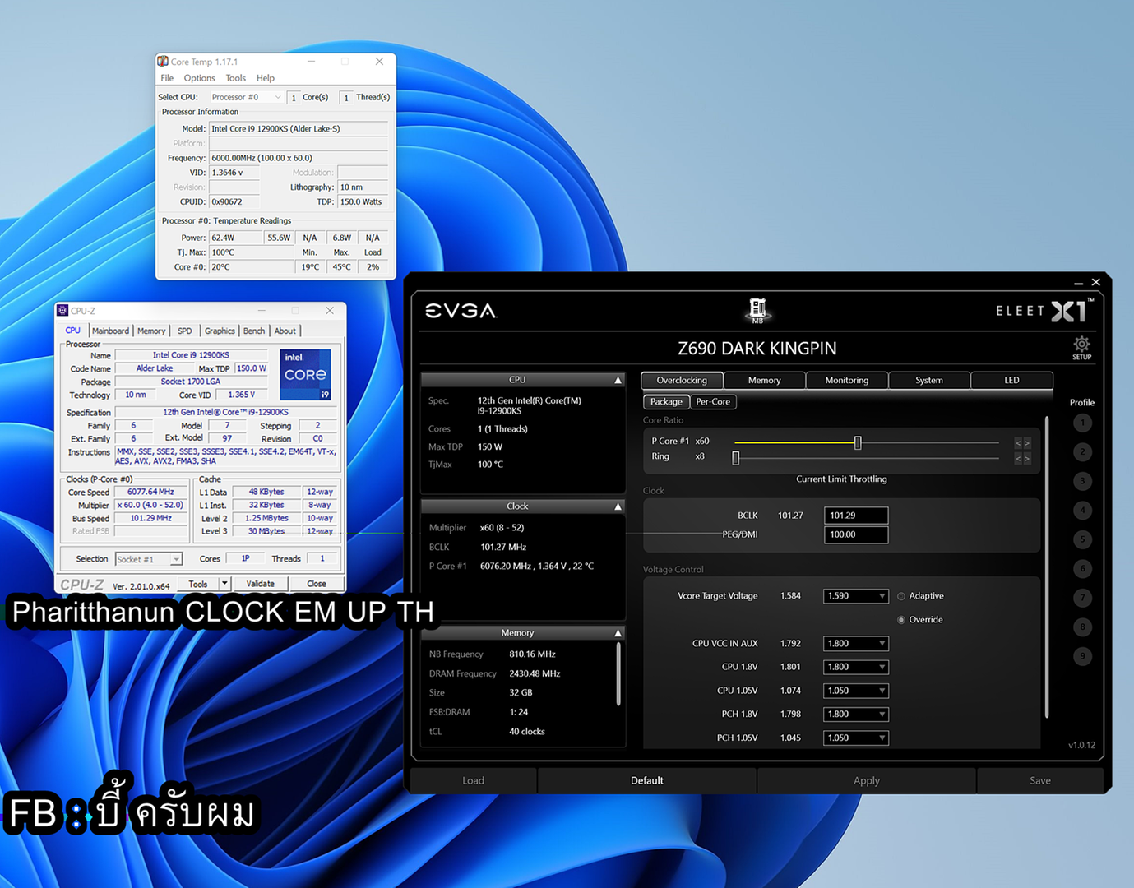
Task: Open PCH 1.05V voltage dropdown
Action: tap(882, 738)
